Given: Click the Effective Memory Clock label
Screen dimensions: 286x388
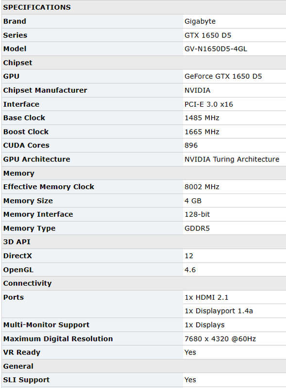Looking at the screenshot, I should pos(49,187).
